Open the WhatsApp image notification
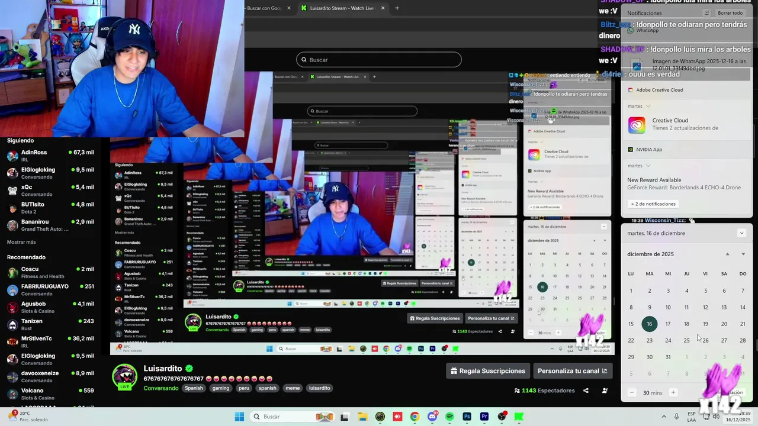The height and width of the screenshot is (426, 758). click(687, 64)
